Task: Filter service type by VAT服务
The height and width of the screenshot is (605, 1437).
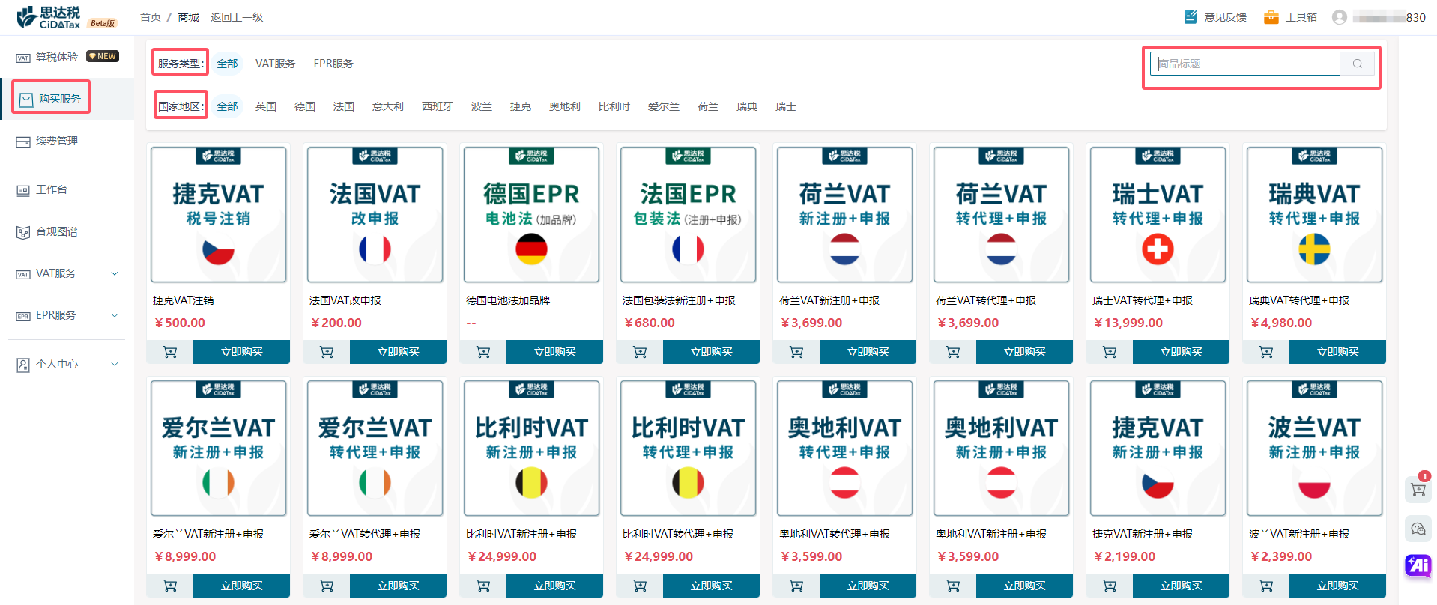Action: pos(275,64)
